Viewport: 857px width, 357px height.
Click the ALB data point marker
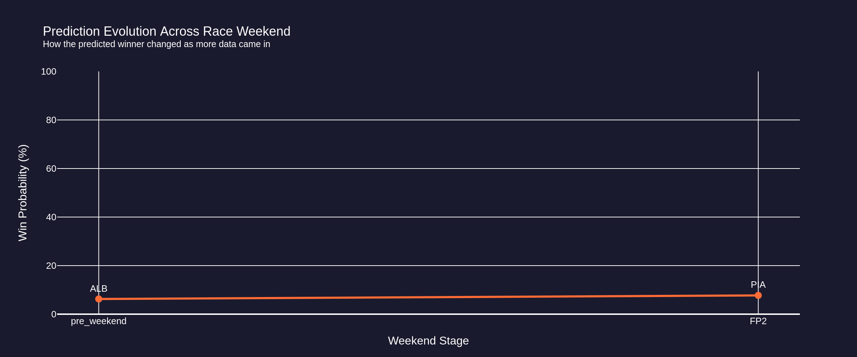99,299
